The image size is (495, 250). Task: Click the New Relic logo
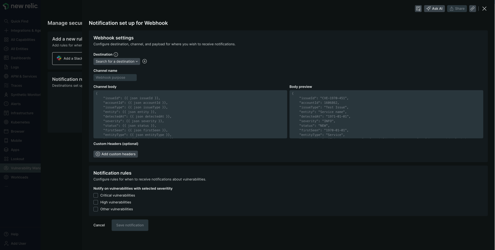(x=20, y=6)
